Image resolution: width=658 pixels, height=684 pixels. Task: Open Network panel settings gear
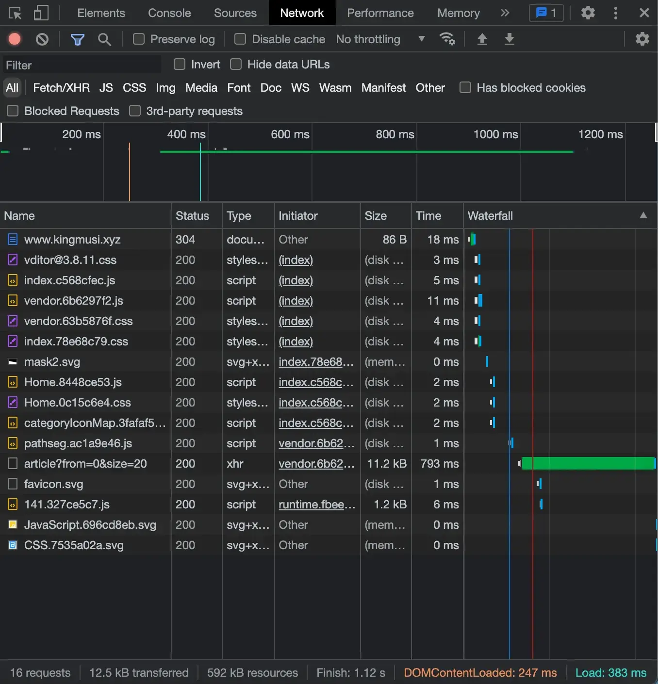tap(642, 39)
